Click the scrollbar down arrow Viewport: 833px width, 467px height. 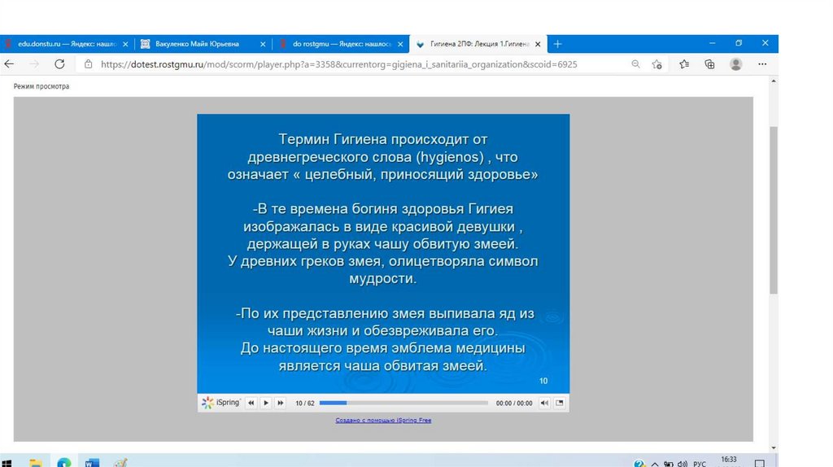point(774,447)
